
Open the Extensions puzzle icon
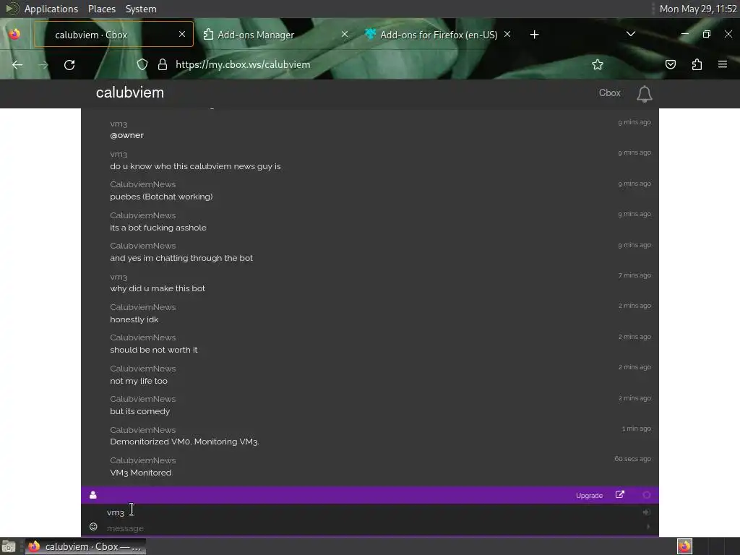[x=697, y=64]
